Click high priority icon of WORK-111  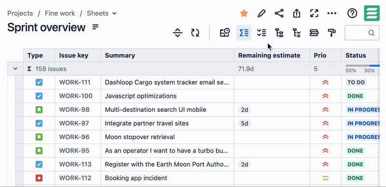pyautogui.click(x=325, y=82)
